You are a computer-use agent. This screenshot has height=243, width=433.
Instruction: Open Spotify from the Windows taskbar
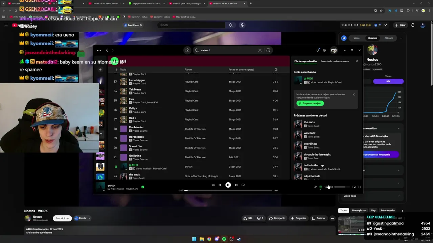[x=224, y=239]
